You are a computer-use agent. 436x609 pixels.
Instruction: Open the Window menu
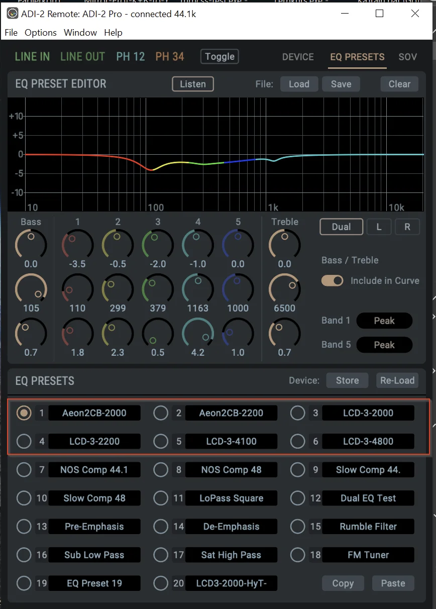pyautogui.click(x=80, y=33)
